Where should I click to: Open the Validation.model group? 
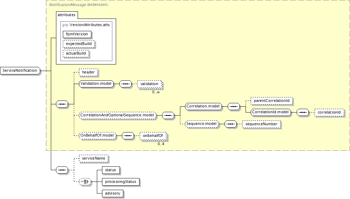(x=96, y=84)
